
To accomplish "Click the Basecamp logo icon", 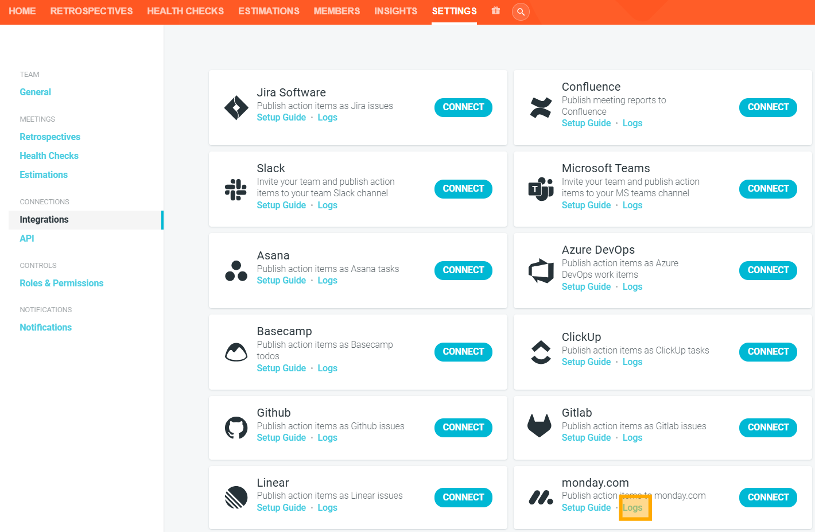I will point(236,352).
